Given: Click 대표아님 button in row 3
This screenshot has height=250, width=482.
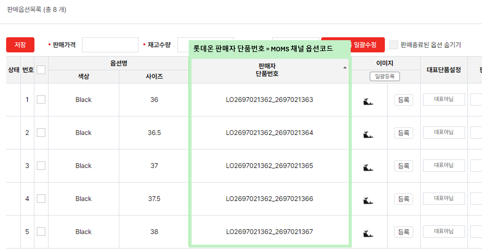Looking at the screenshot, I should pos(444,165).
